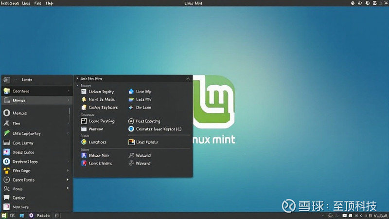Viewport: 389px width, 219px height.
Task: Click the bell icon in the submenu
Action: pyautogui.click(x=84, y=99)
